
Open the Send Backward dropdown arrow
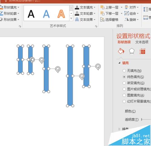122,13
